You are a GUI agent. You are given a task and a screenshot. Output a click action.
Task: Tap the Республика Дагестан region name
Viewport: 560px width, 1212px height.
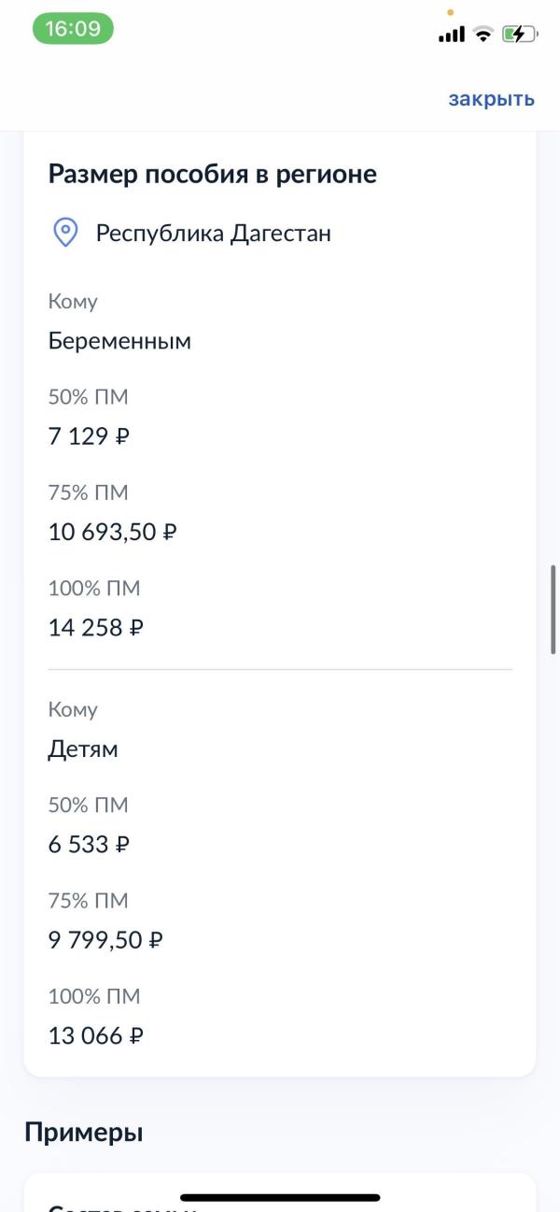click(213, 233)
